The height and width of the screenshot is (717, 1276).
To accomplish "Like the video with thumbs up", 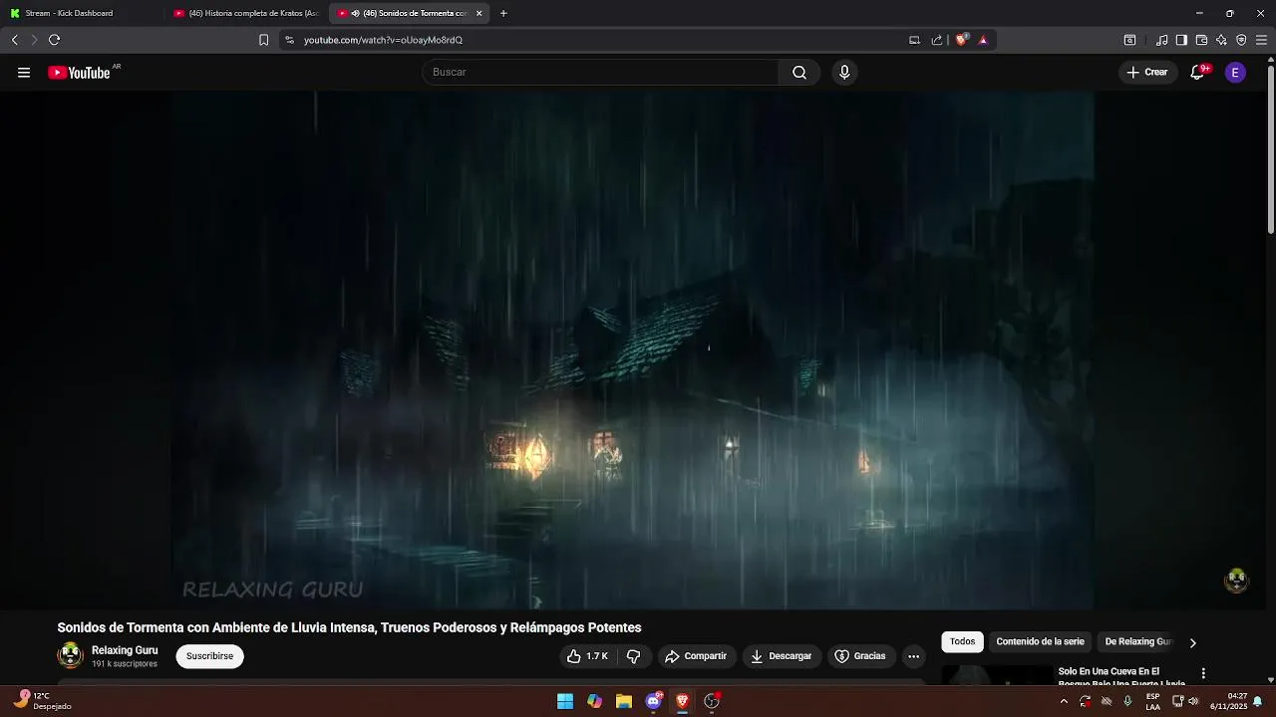I will (x=588, y=656).
